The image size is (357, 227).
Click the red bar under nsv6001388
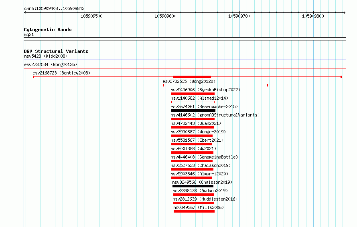[192, 153]
